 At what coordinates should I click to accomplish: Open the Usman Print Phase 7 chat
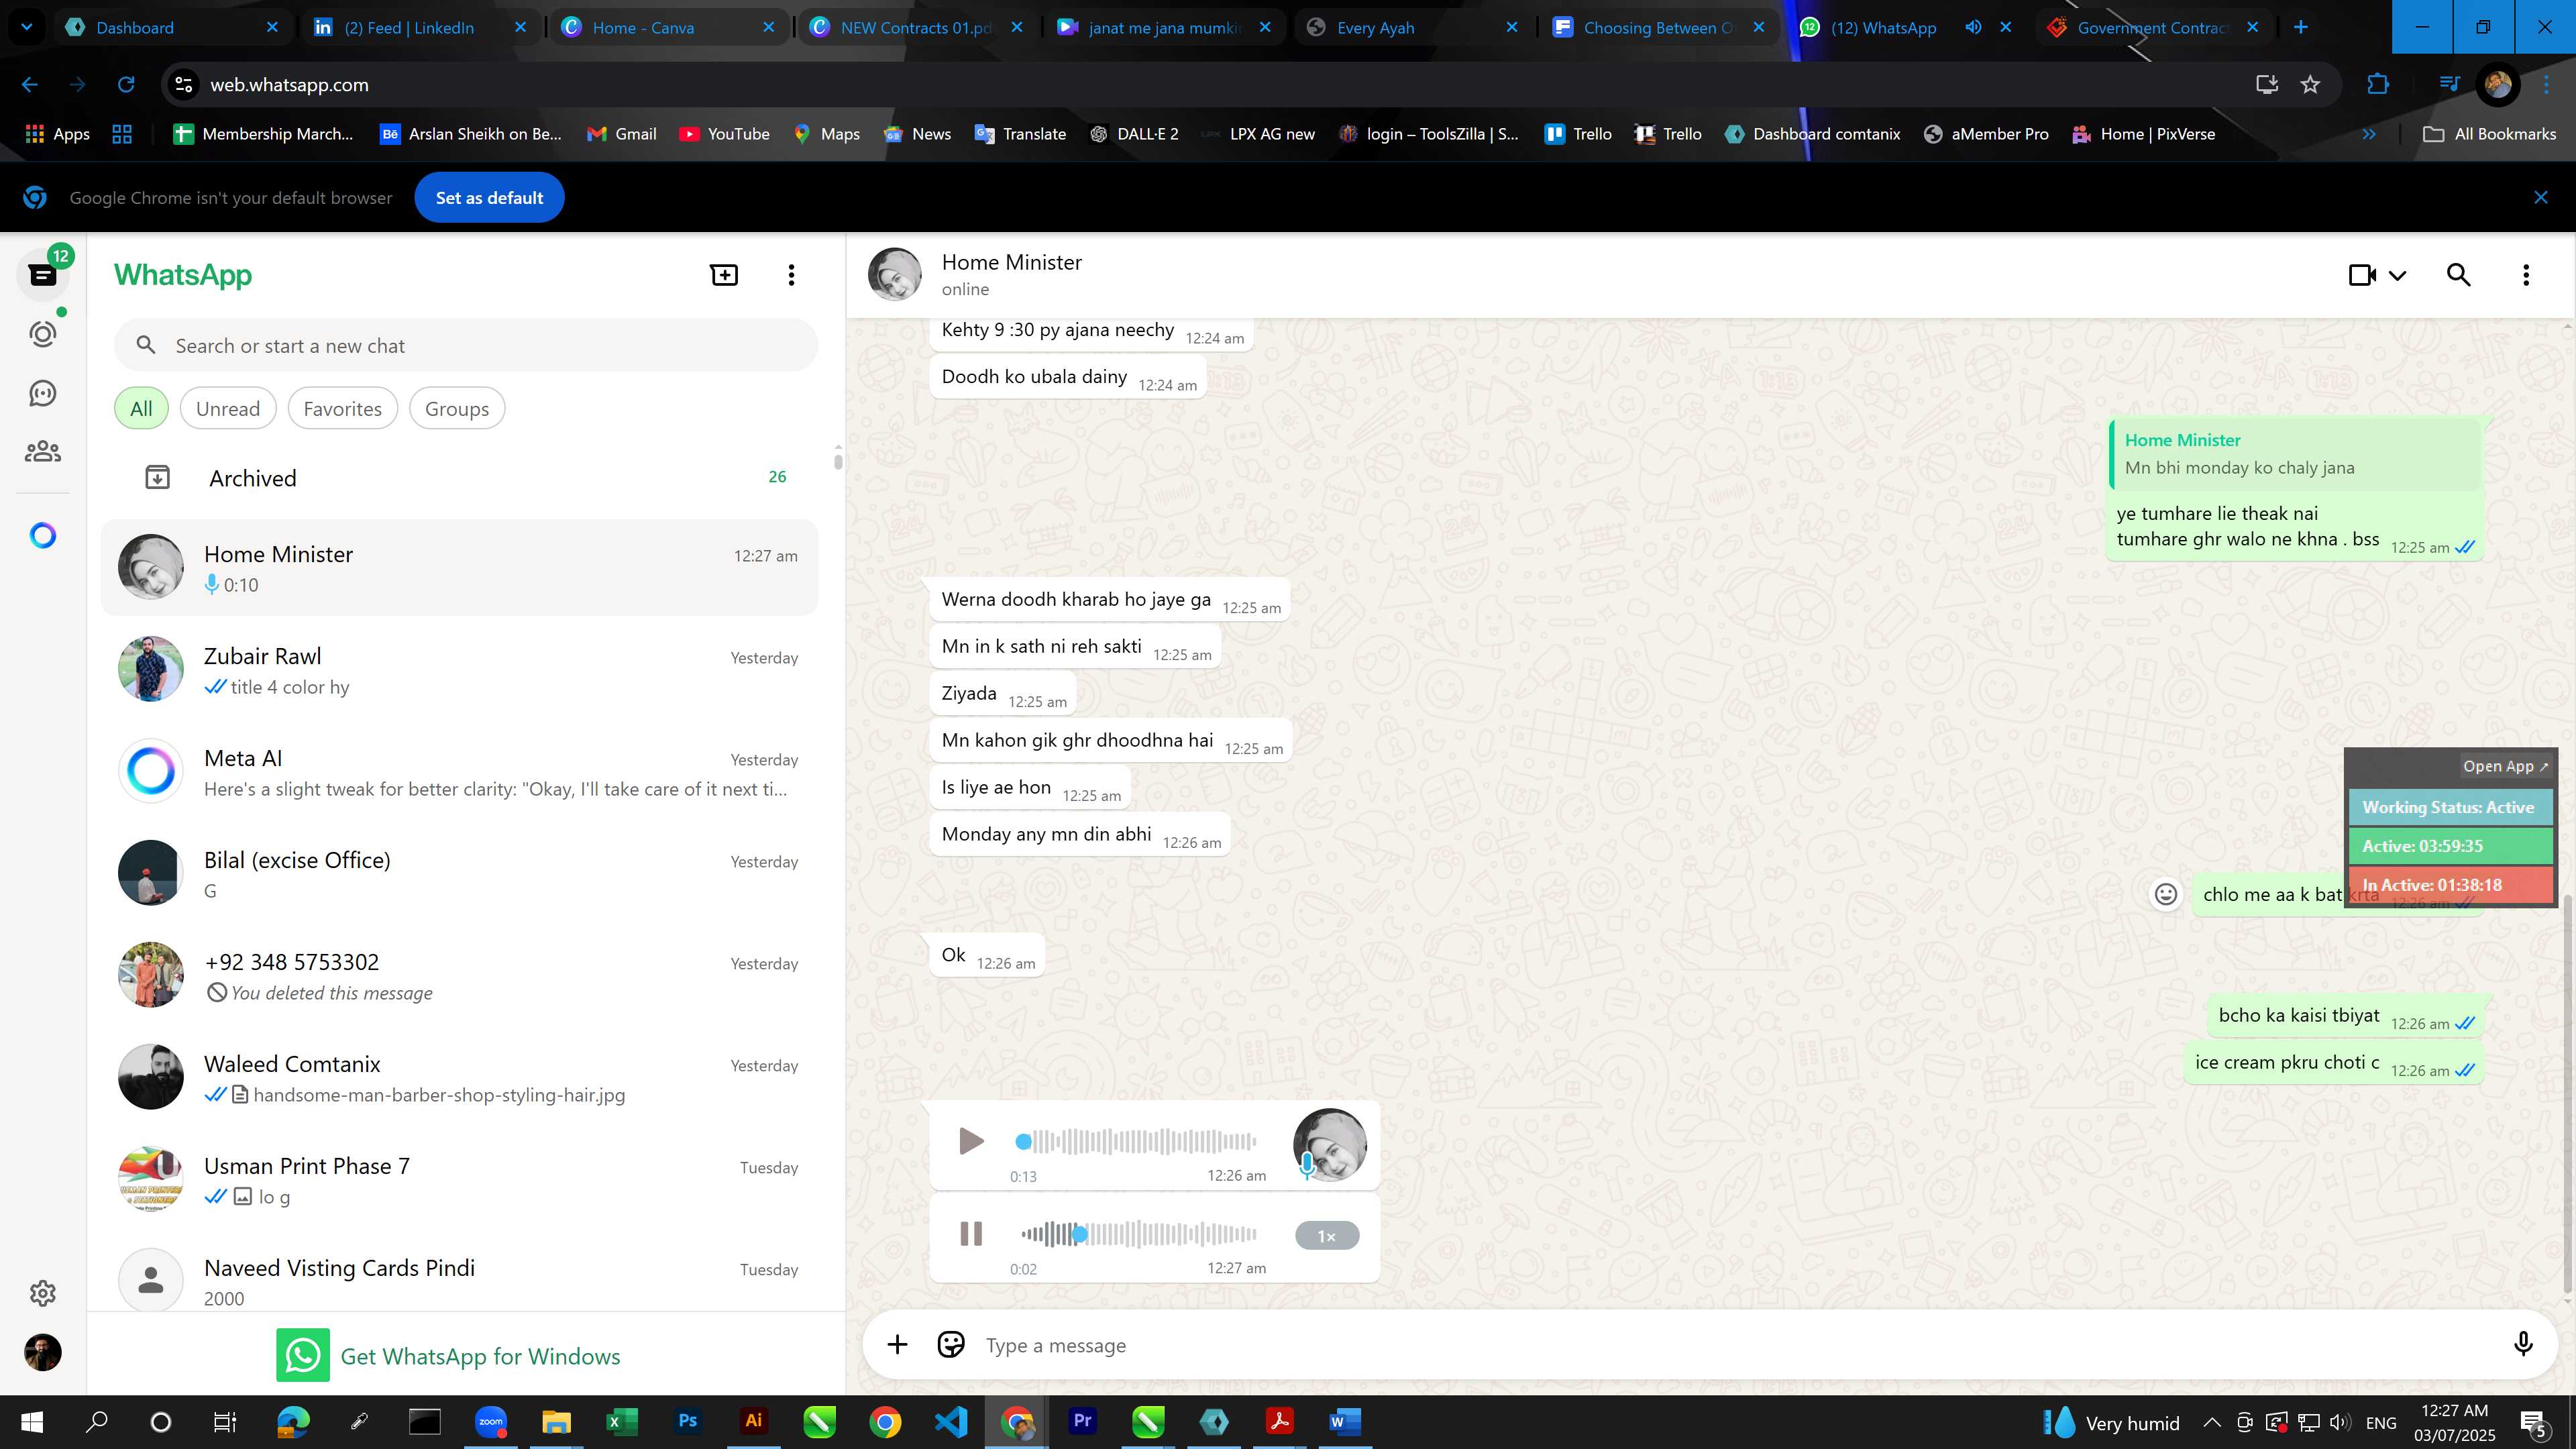460,1179
